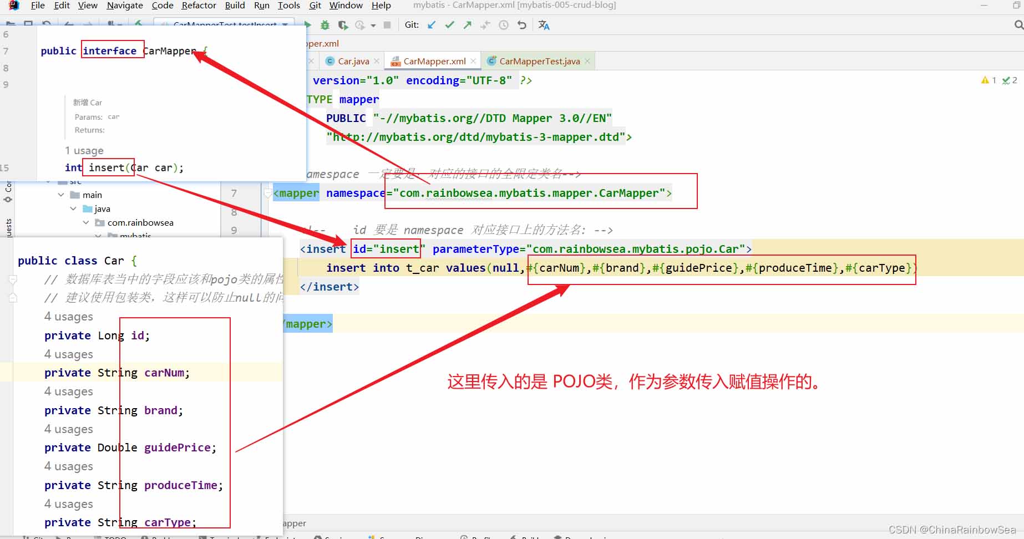
Task: Open the Build menu
Action: [235, 6]
